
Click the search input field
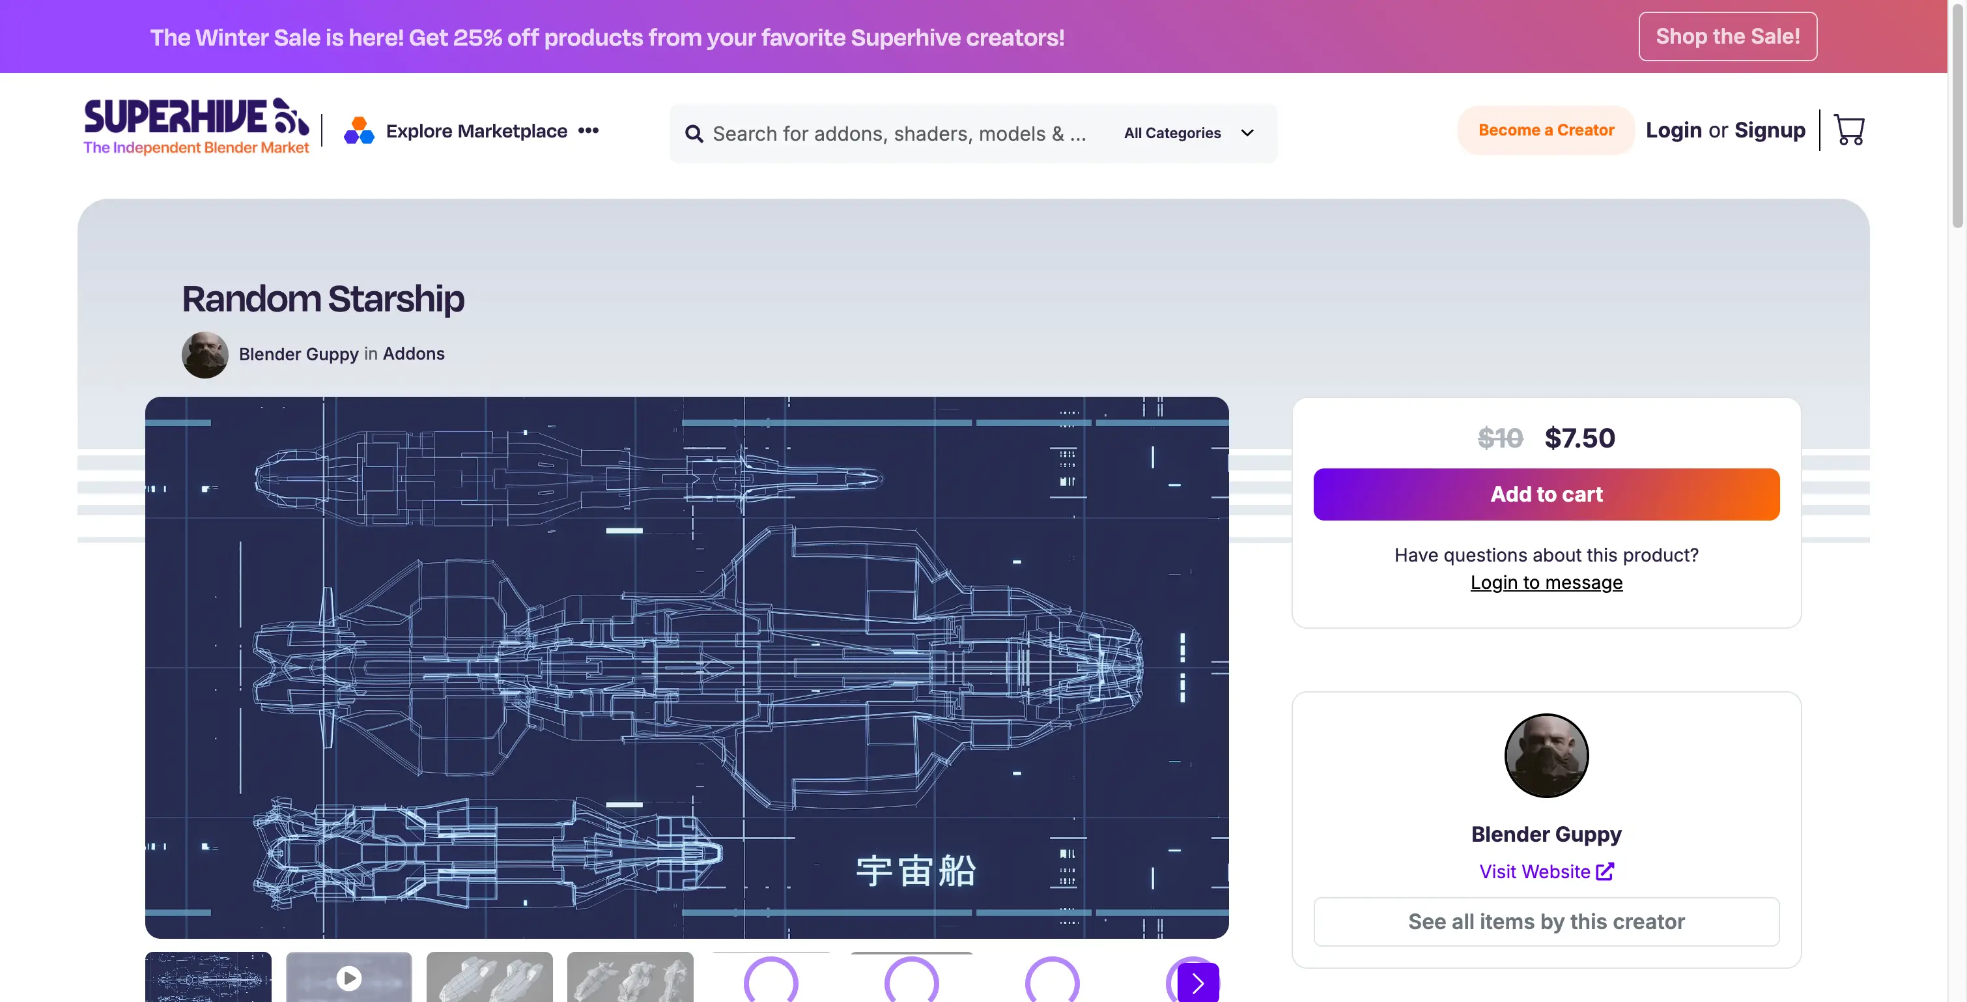point(878,133)
